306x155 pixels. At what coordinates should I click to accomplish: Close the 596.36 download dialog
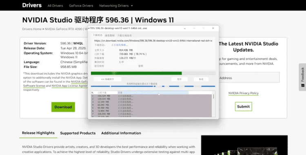pos(213,28)
